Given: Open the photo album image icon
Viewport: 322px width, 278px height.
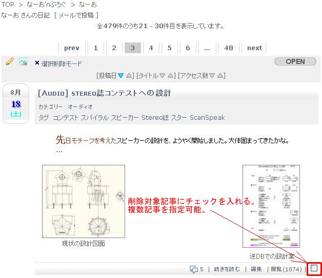Looking at the screenshot, I should point(23,62).
